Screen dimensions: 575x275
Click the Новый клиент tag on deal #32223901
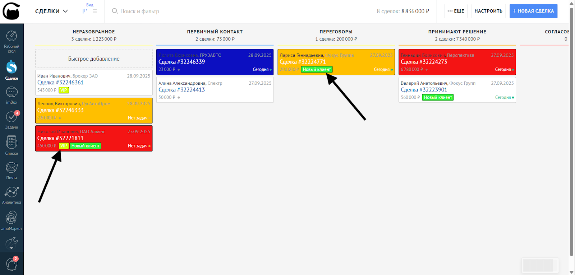[x=438, y=97]
